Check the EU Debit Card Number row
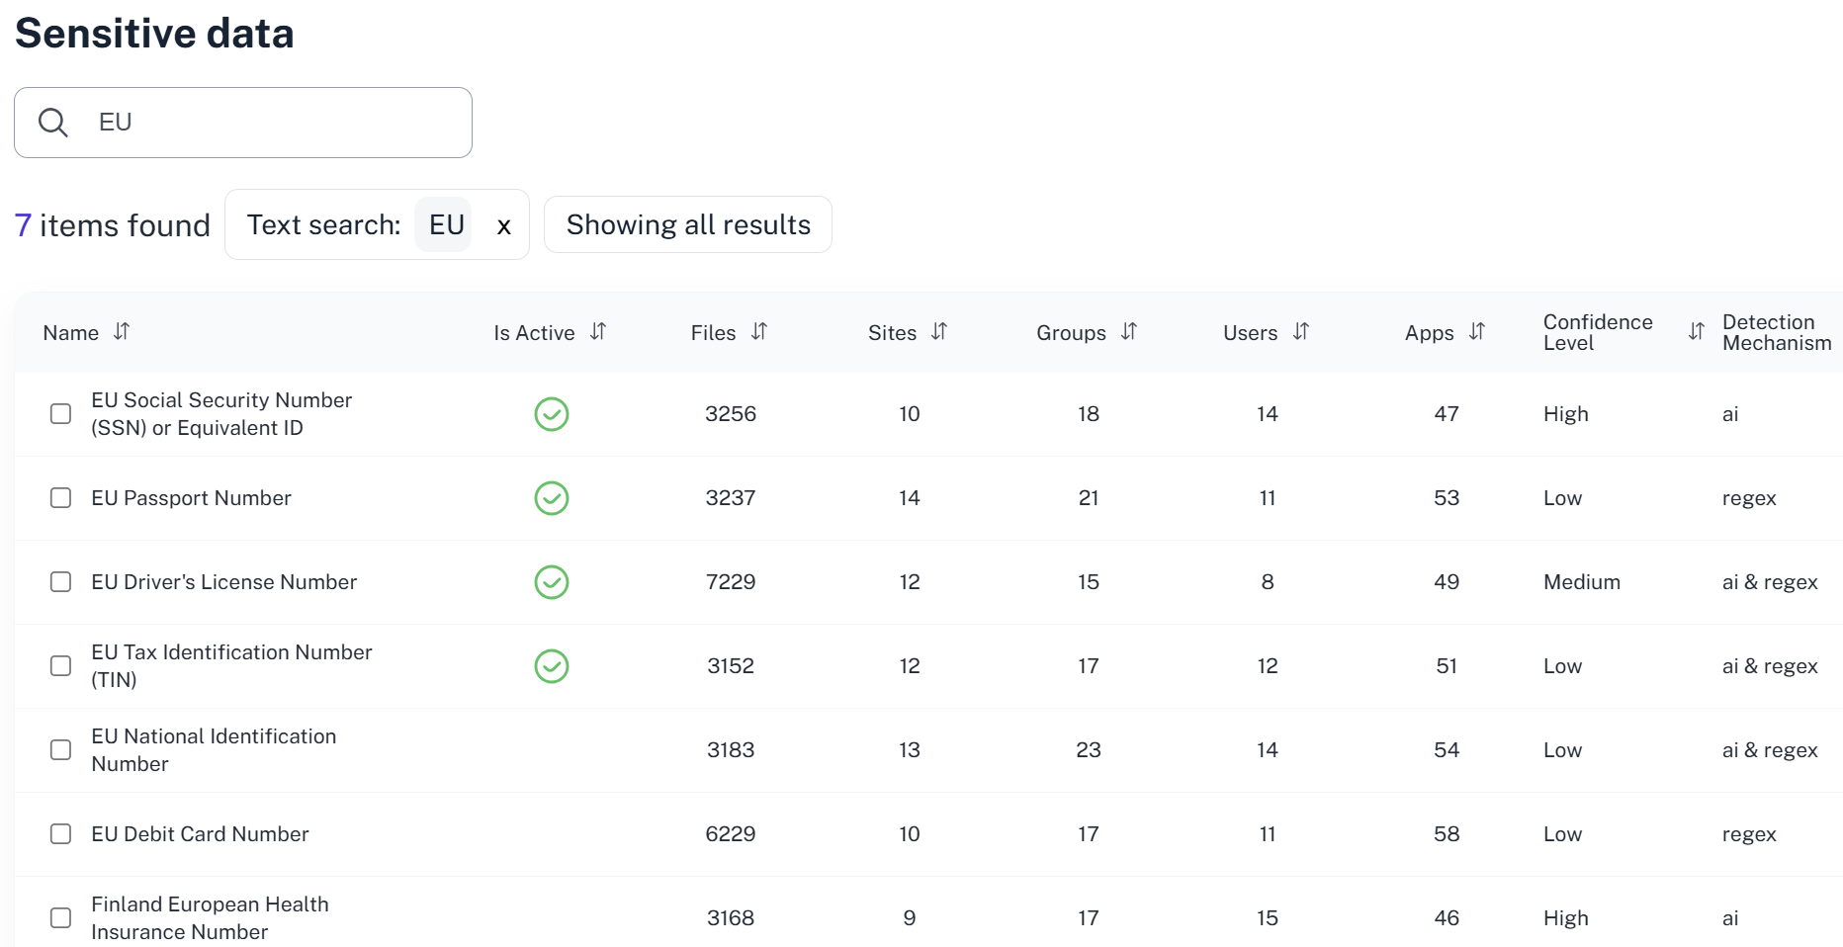The height and width of the screenshot is (947, 1843). pos(61,834)
